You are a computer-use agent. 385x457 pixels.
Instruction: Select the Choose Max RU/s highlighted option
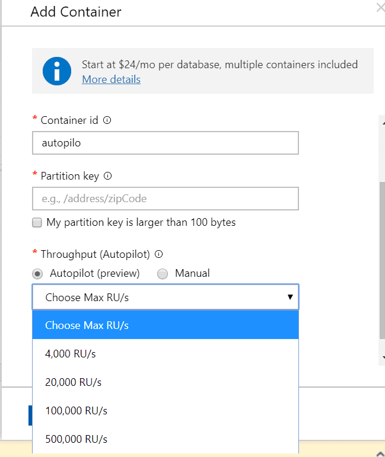pos(166,325)
